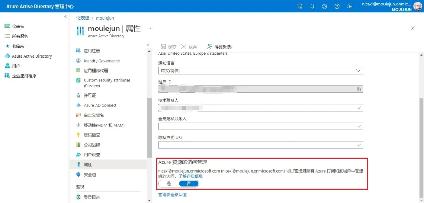The height and width of the screenshot is (203, 424).
Task: Close the properties blade
Action: (413, 29)
